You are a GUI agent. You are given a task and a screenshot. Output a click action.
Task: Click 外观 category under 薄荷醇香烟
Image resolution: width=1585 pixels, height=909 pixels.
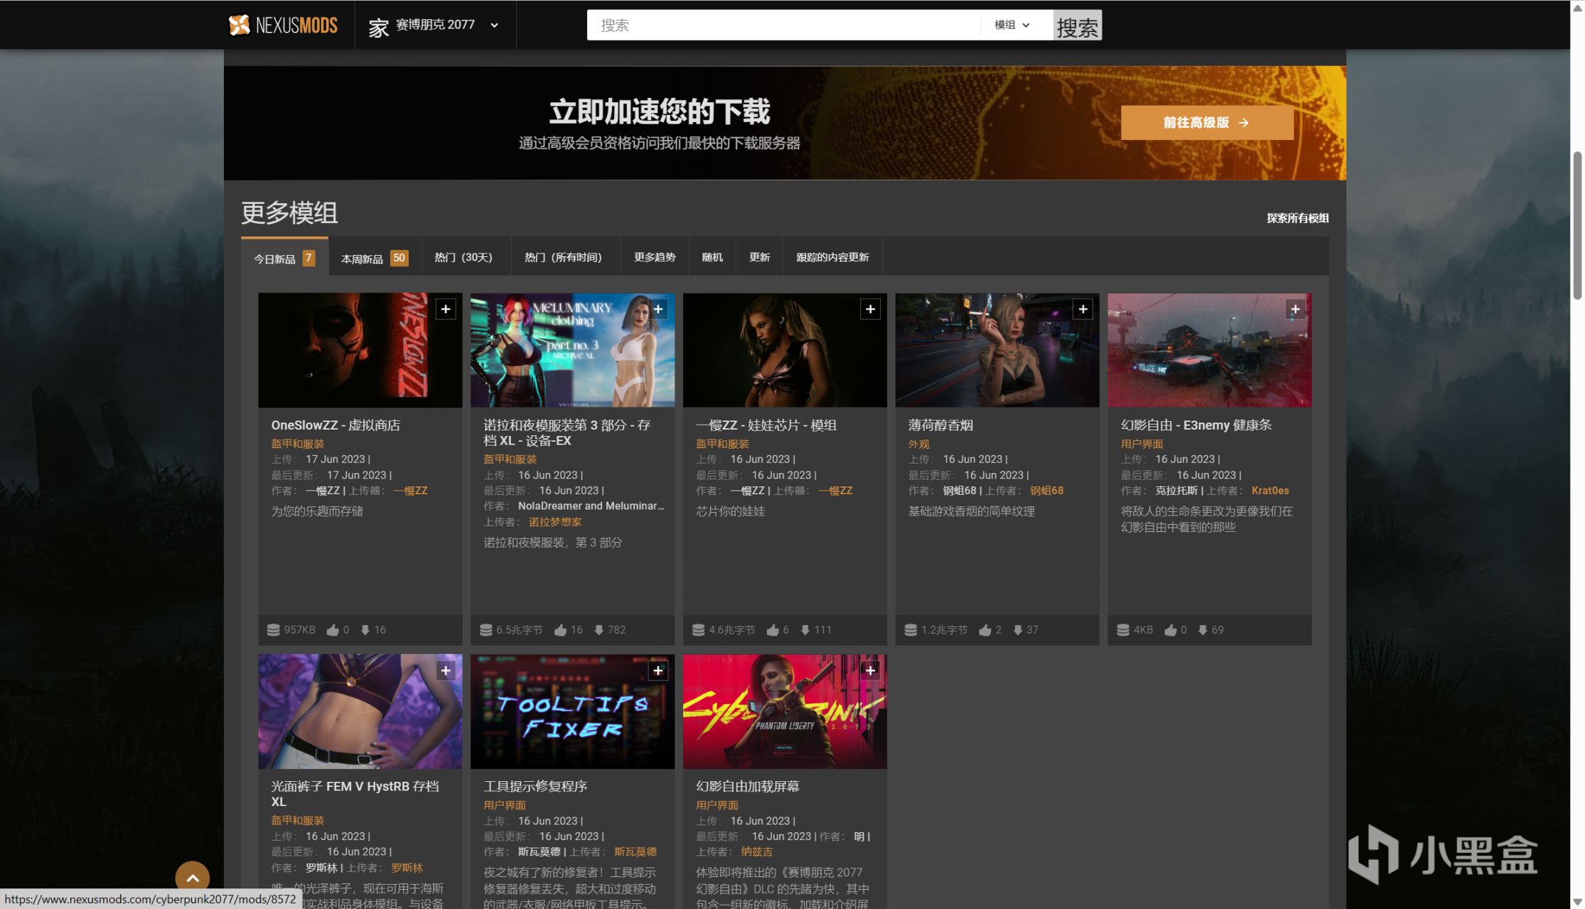click(x=918, y=444)
